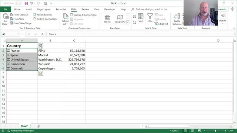Import data From Web
The image size is (237, 133).
[x=17, y=19]
